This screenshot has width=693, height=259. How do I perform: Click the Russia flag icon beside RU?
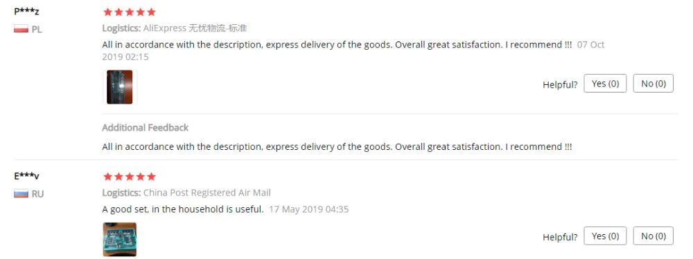pyautogui.click(x=21, y=194)
